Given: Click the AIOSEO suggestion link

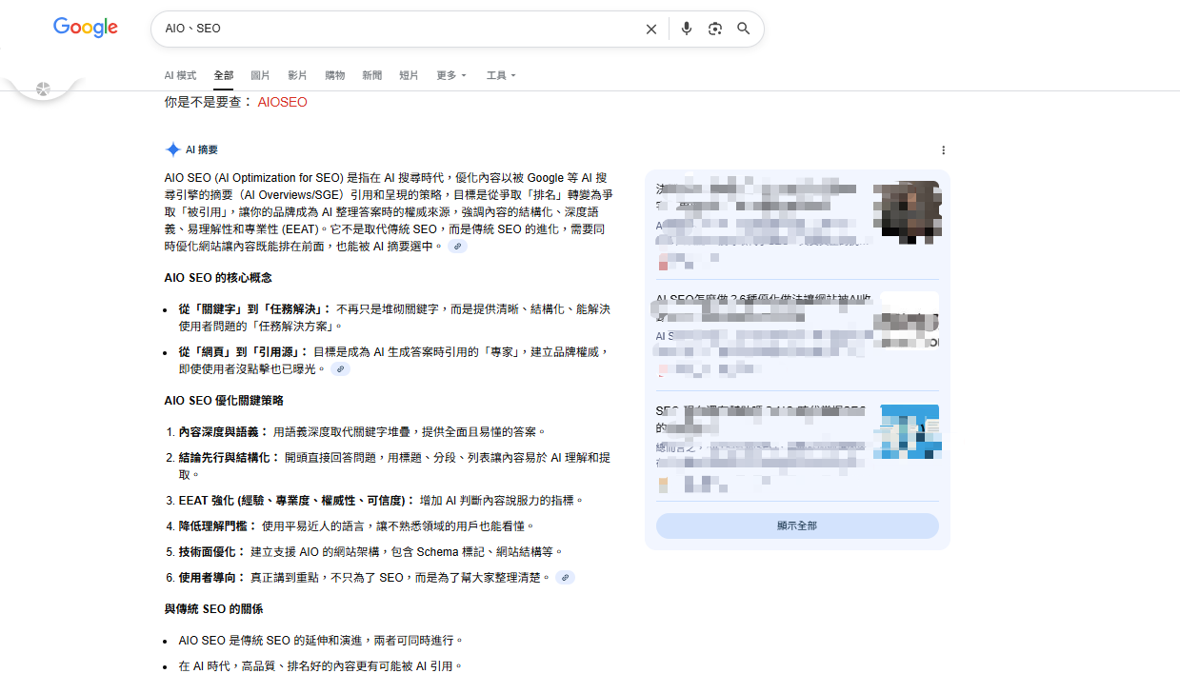Looking at the screenshot, I should pyautogui.click(x=282, y=102).
